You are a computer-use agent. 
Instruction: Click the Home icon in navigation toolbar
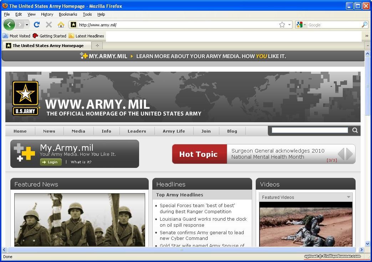(61, 25)
